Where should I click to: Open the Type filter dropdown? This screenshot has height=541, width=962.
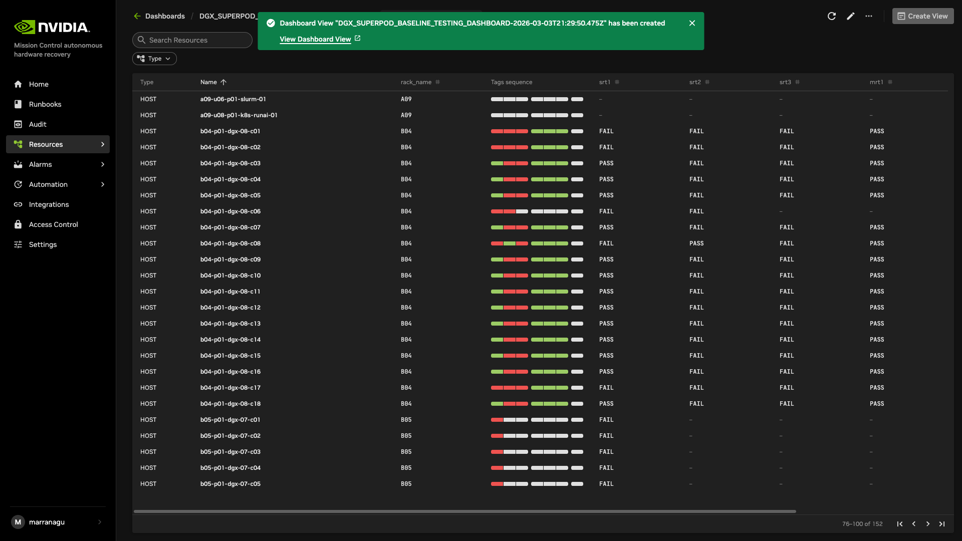[x=154, y=59]
